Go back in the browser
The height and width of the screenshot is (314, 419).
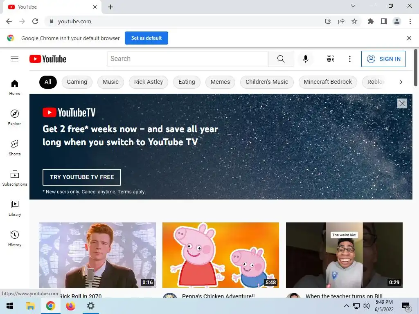[9, 21]
